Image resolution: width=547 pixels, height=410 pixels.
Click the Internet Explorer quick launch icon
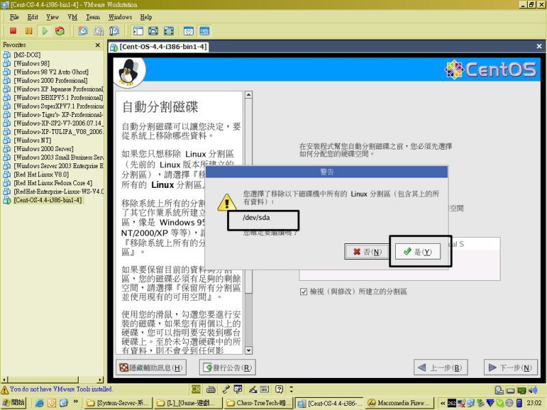40,403
